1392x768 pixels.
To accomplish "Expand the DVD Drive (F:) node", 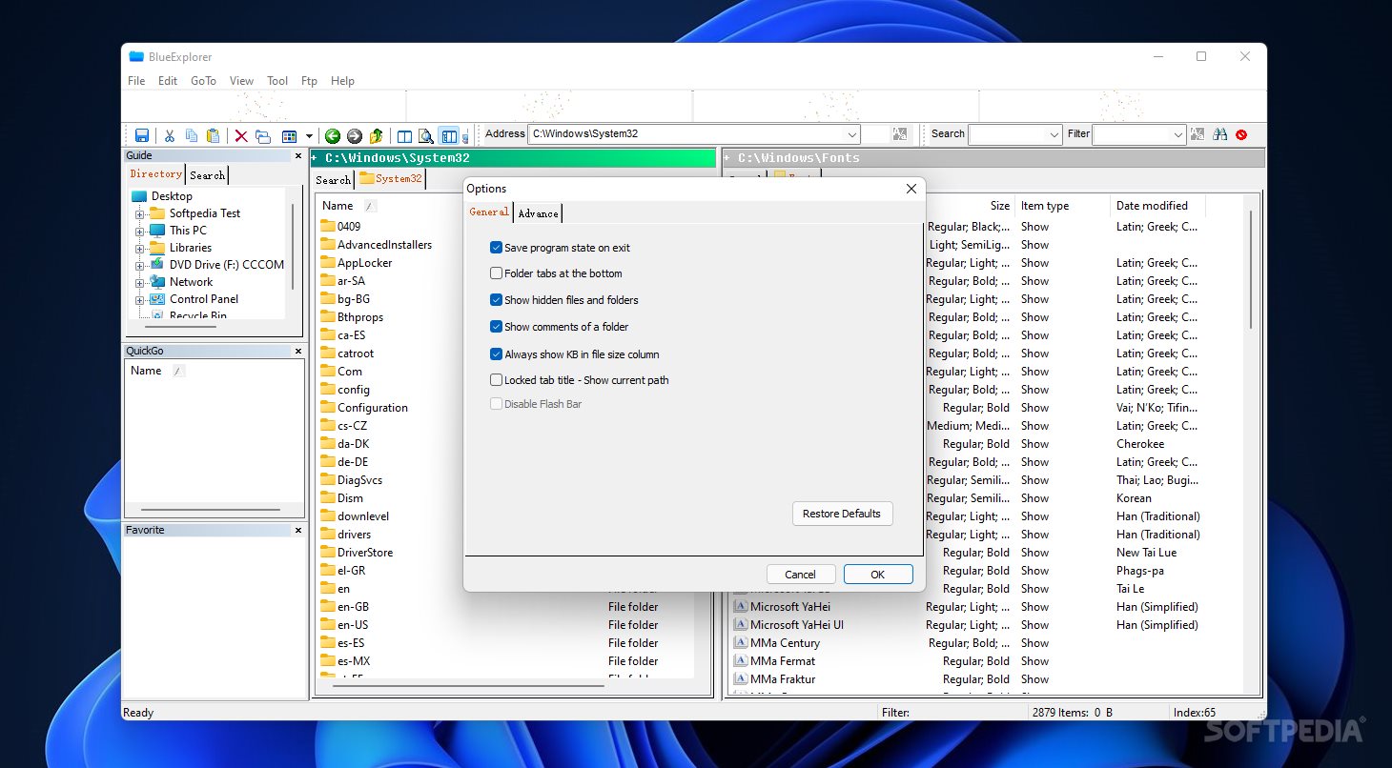I will (x=140, y=265).
